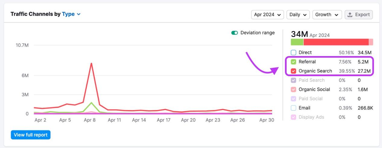Toggle the Display Ads checkbox
382x148 pixels.
(294, 117)
